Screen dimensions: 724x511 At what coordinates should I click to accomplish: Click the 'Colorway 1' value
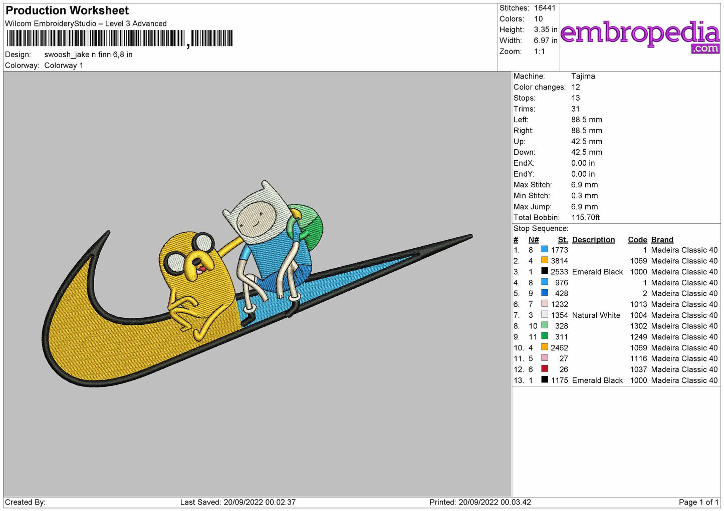coord(64,66)
